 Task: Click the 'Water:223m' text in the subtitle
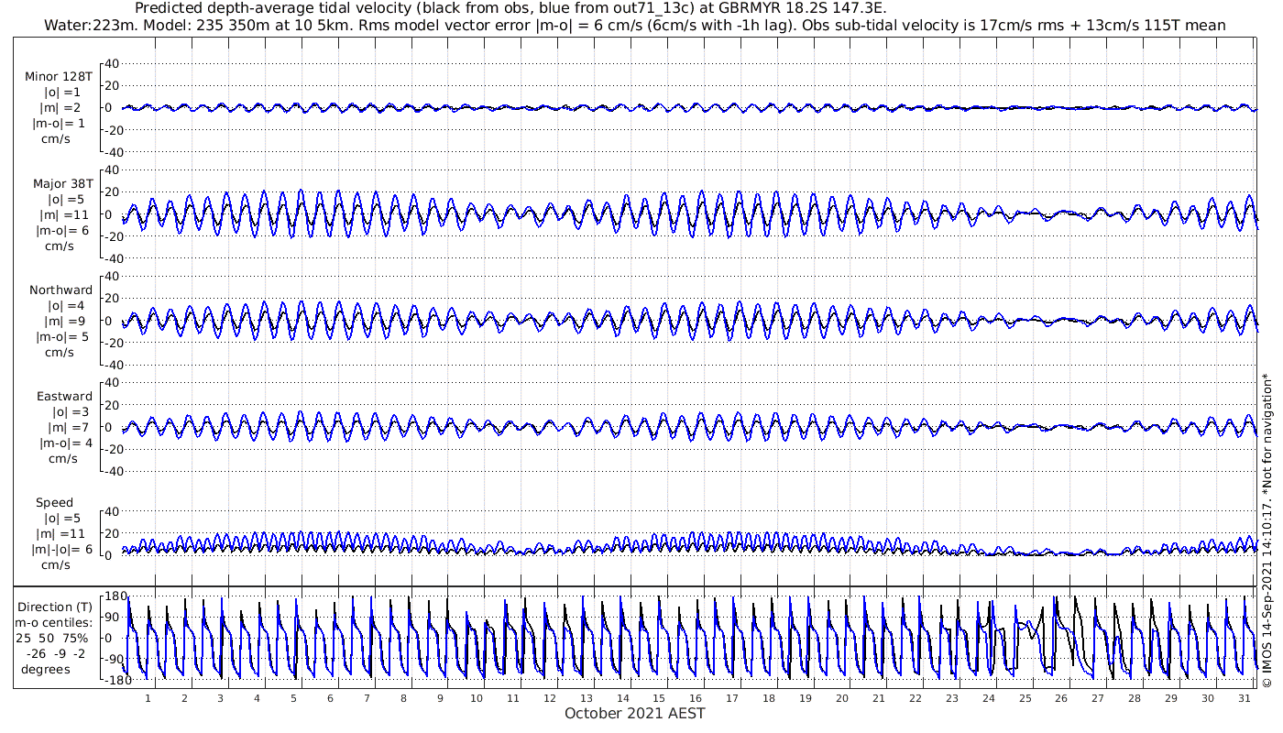[x=87, y=25]
